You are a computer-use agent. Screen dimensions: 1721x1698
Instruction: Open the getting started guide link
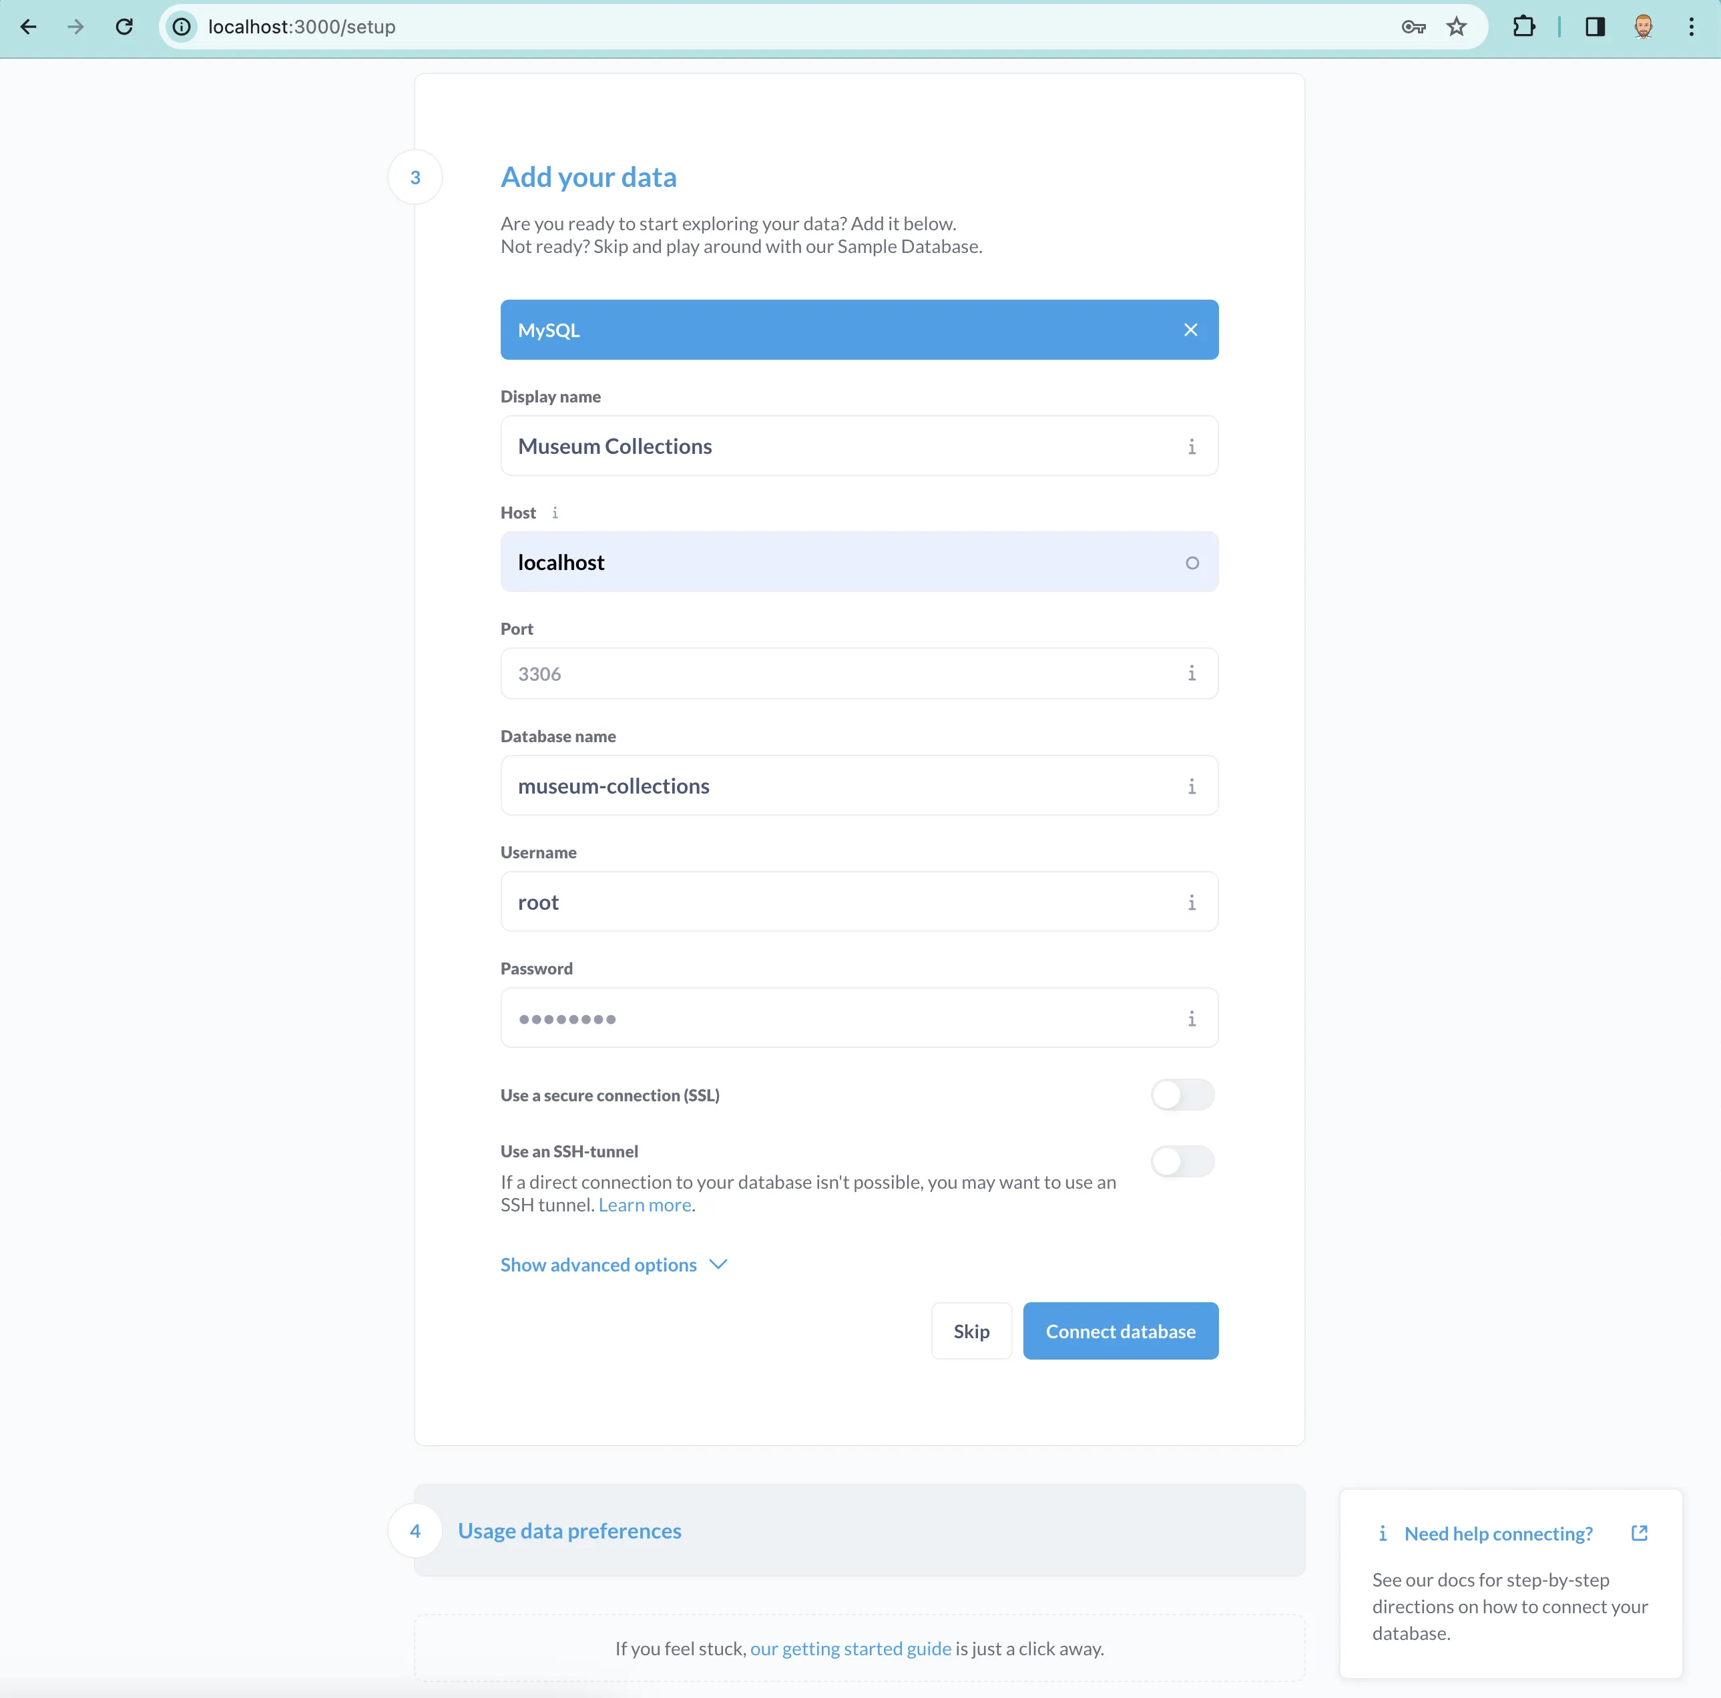point(850,1648)
